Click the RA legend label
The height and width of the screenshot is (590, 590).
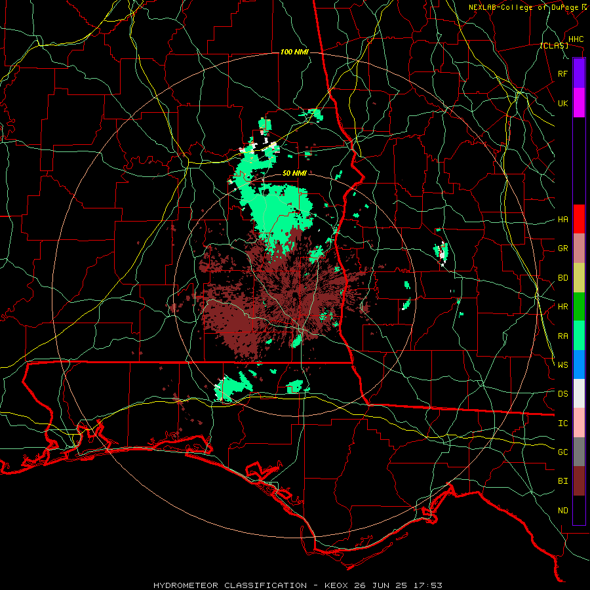click(x=562, y=336)
